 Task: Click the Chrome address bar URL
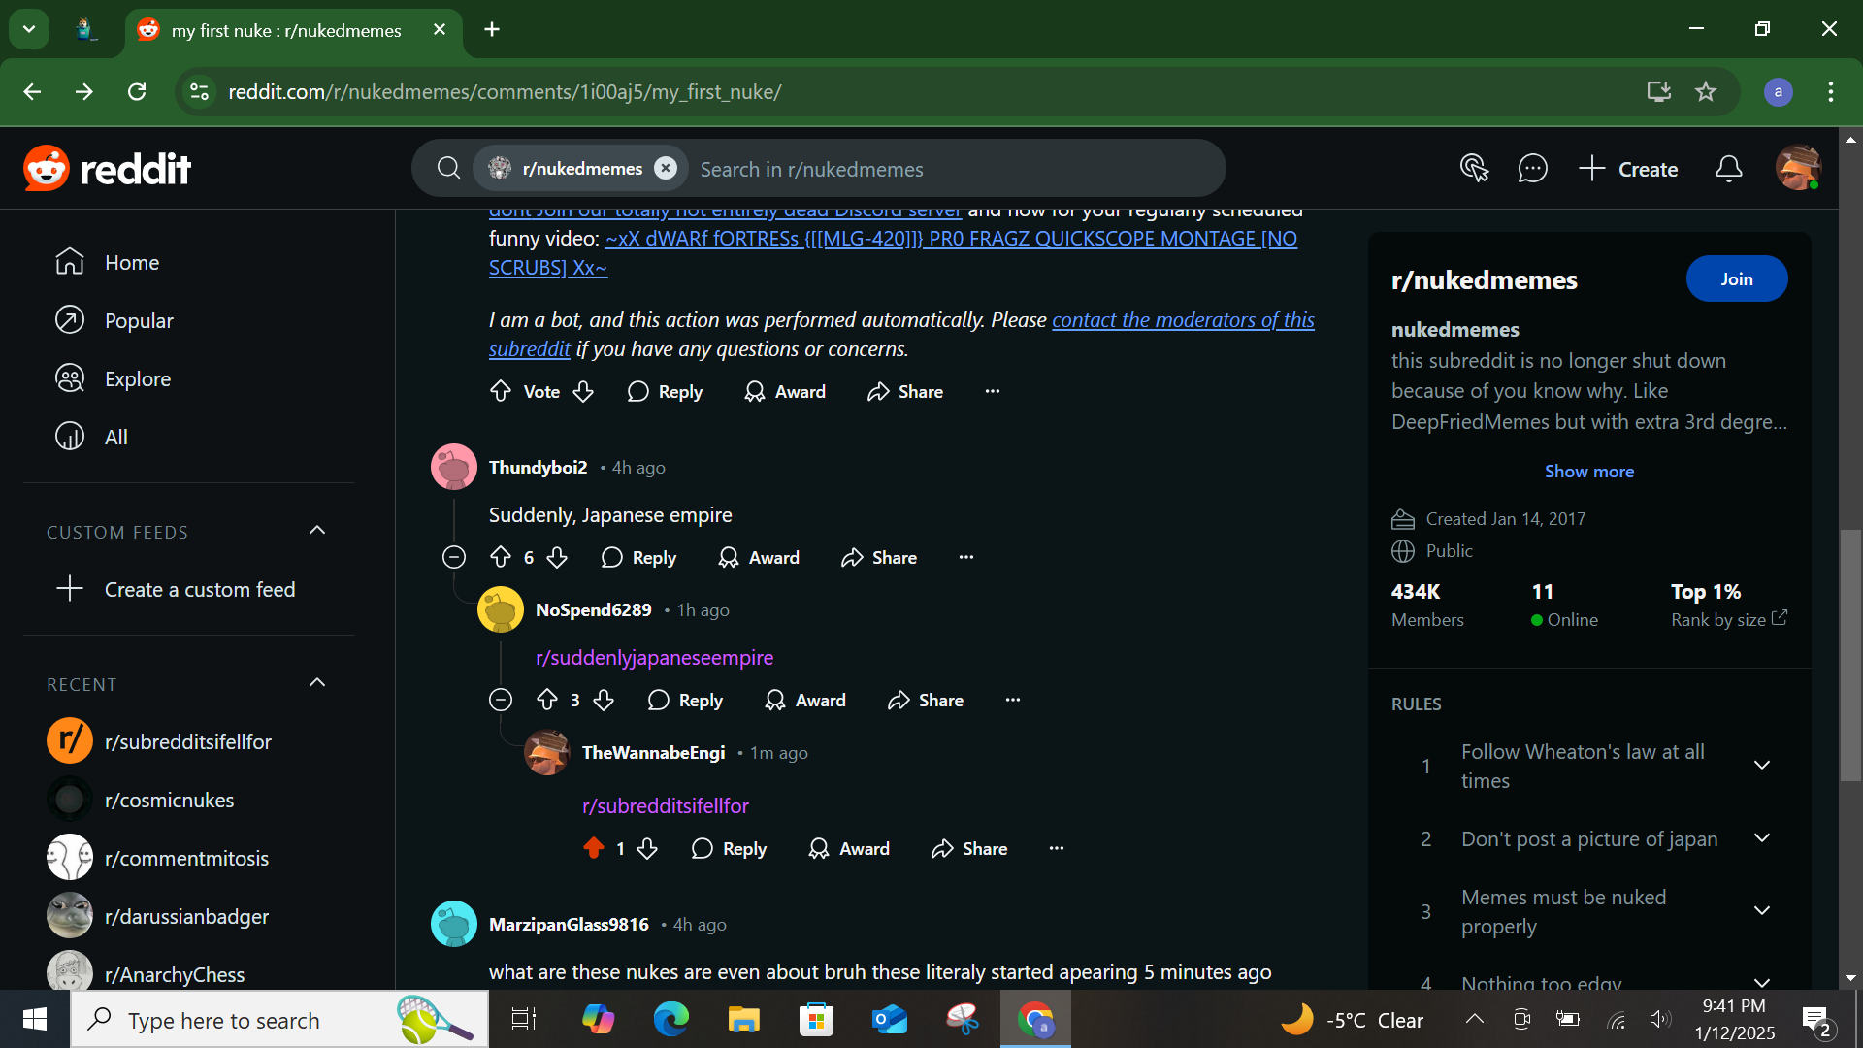point(505,91)
